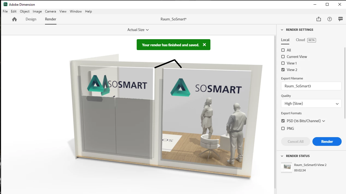Expand PSD bit depth options arrow
Image resolution: width=346 pixels, height=194 pixels.
tap(324, 121)
